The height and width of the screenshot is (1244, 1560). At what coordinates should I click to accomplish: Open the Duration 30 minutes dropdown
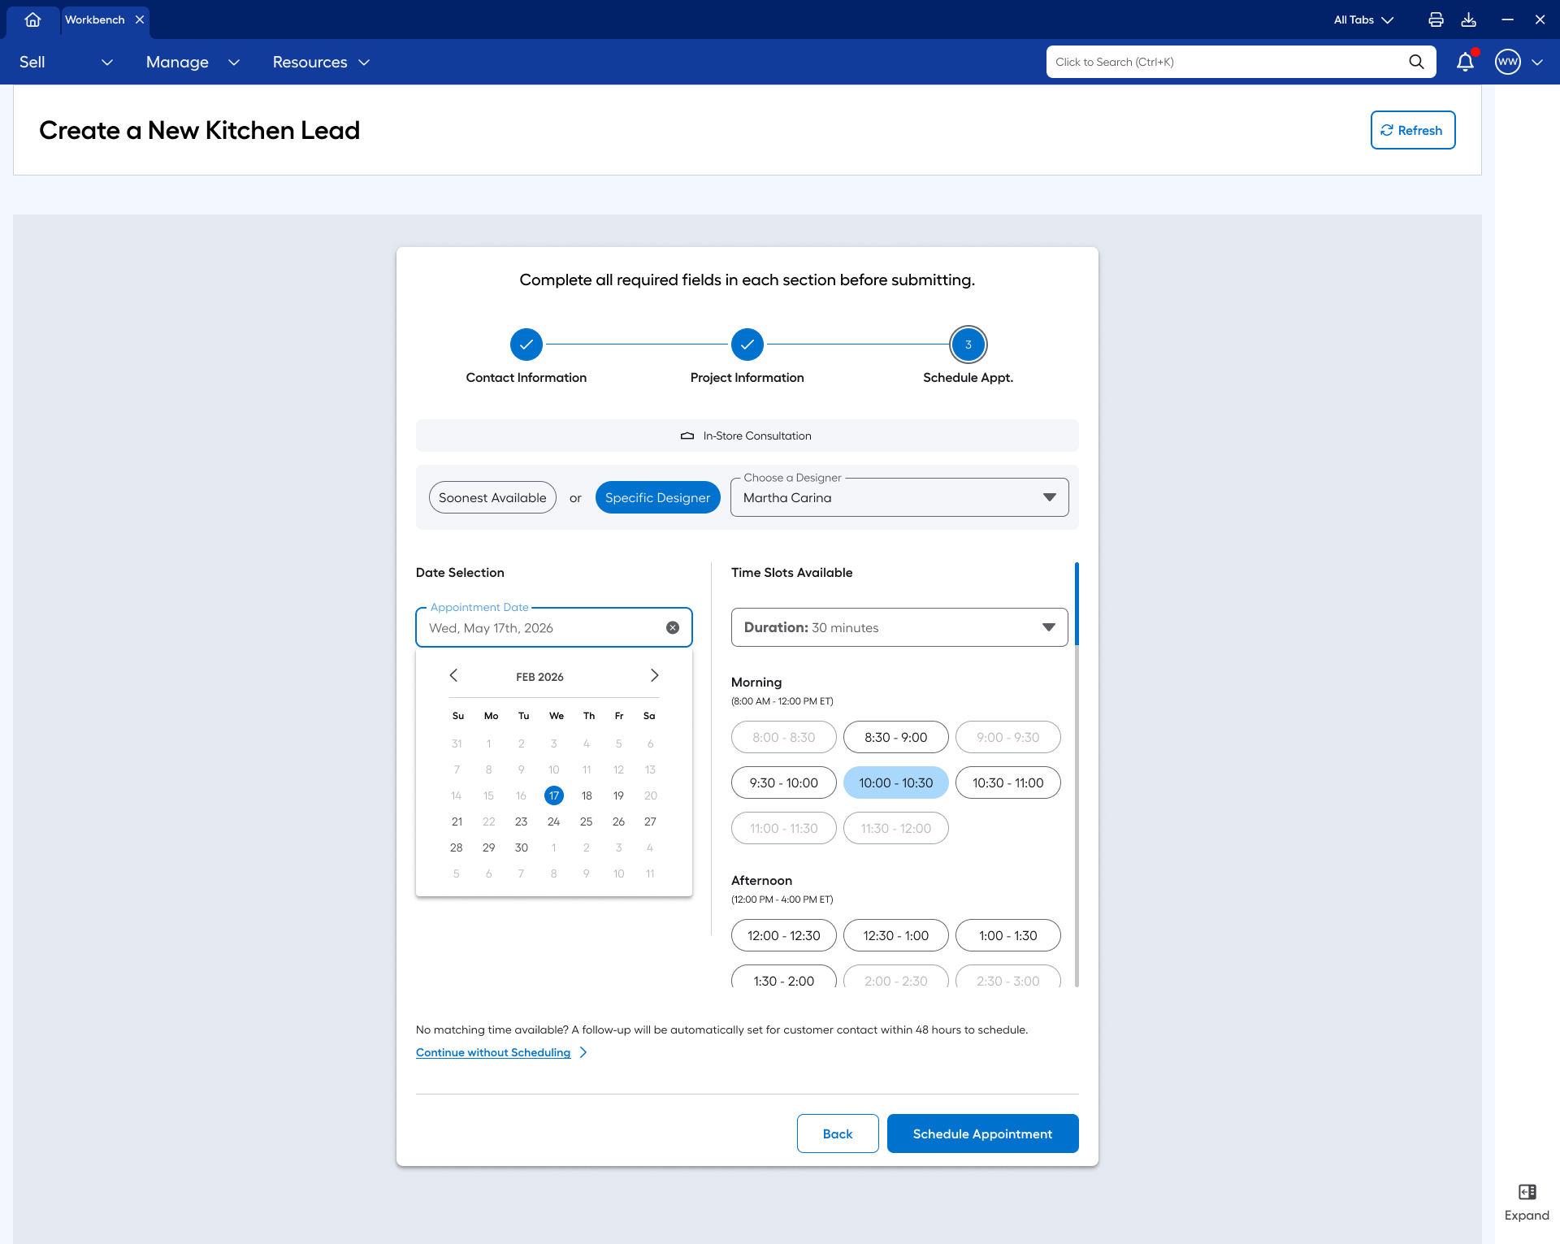pos(899,627)
